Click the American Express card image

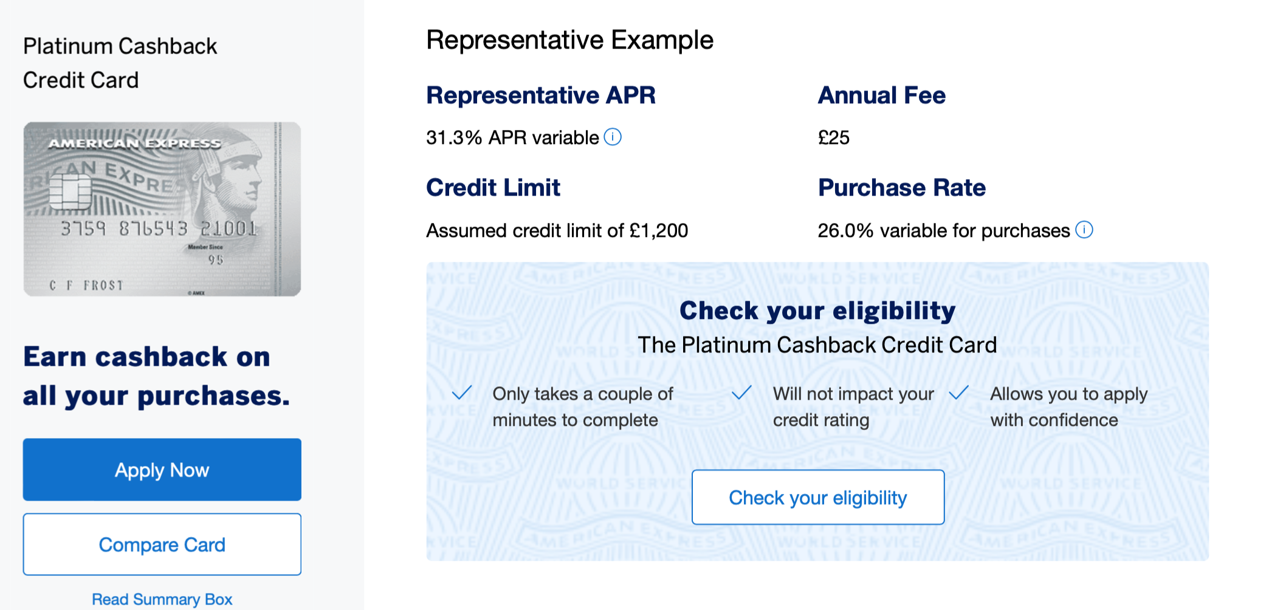[x=162, y=209]
